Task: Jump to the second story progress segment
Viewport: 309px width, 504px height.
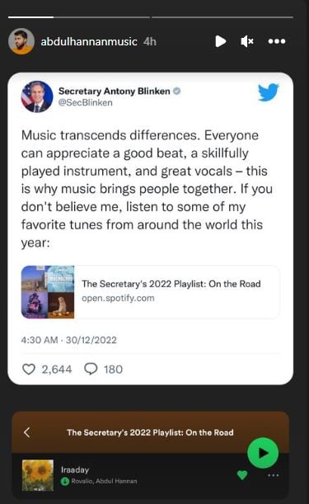Action: click(x=102, y=17)
